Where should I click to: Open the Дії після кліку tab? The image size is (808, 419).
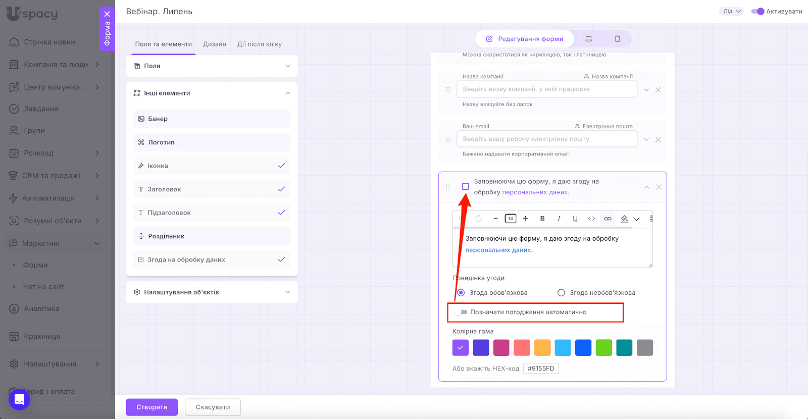[260, 44]
